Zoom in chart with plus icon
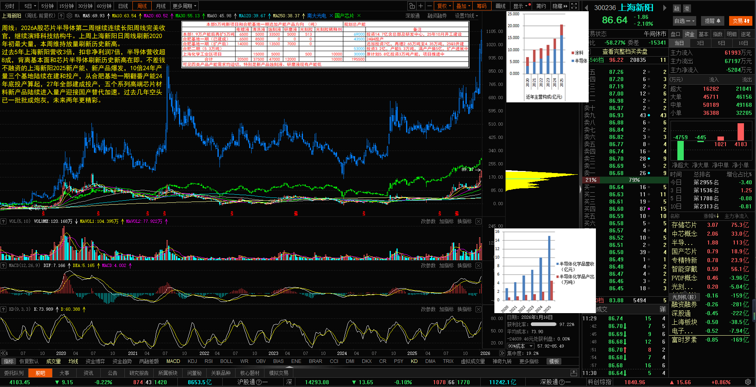756x387 pixels. click(x=421, y=6)
